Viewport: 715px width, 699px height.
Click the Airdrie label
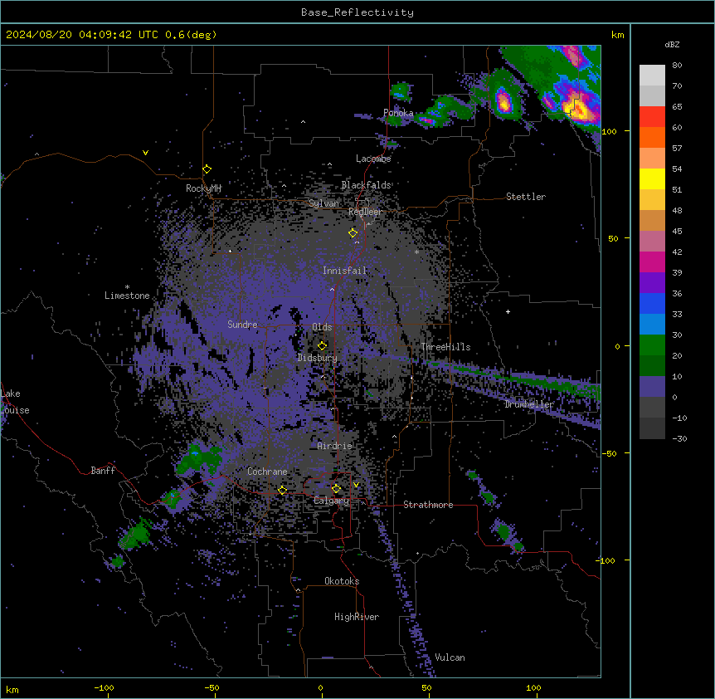[334, 446]
